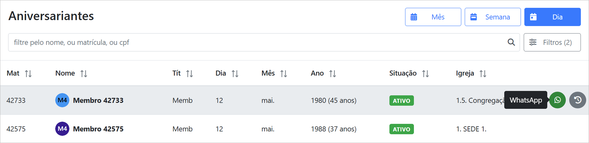Sort by Igreja column arrows
Image resolution: width=589 pixels, height=143 pixels.
(x=483, y=74)
